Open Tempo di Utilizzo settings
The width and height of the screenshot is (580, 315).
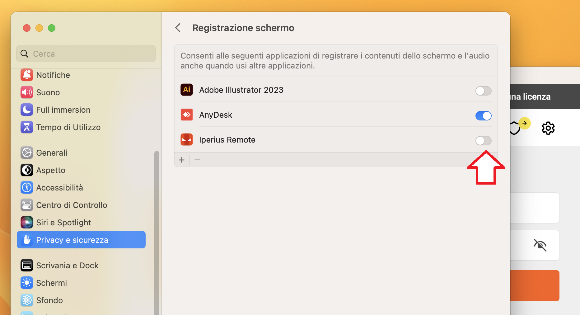(81, 127)
